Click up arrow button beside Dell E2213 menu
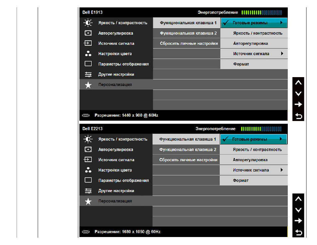 pos(298,199)
